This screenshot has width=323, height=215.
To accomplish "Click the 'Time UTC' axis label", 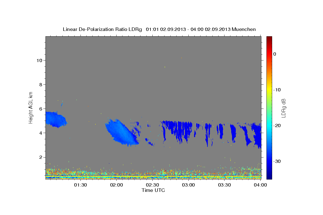I will tap(153, 190).
